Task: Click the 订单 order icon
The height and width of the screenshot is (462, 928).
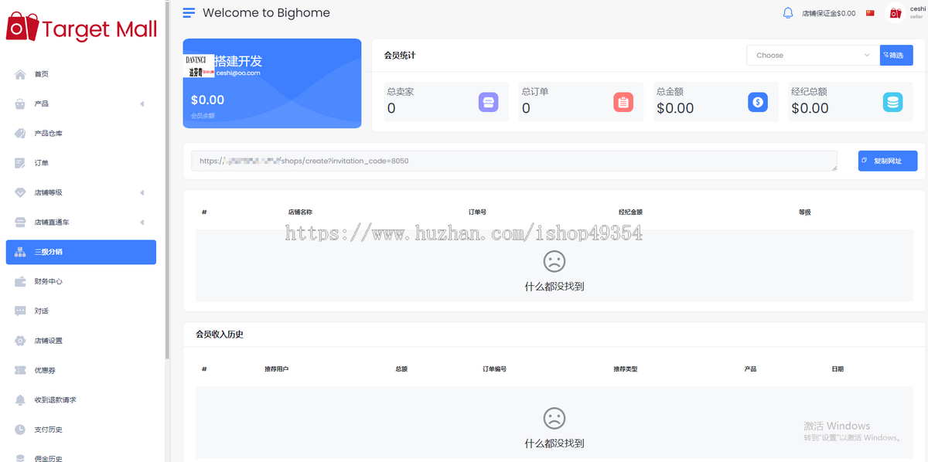Action: tap(20, 163)
